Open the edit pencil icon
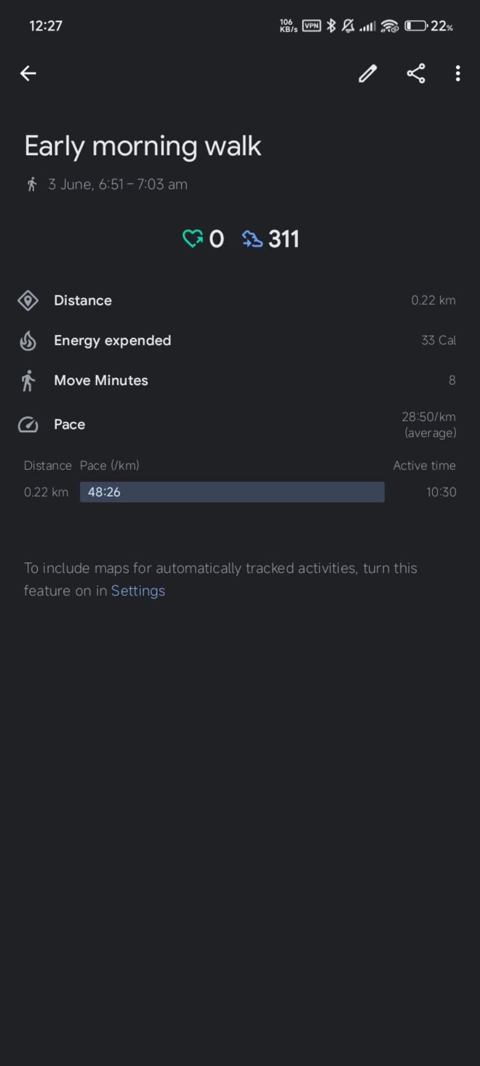This screenshot has width=480, height=1066. tap(367, 74)
